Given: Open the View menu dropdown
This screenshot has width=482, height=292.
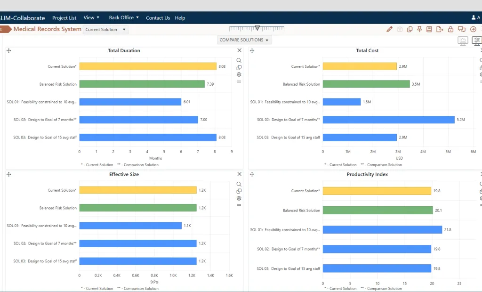Looking at the screenshot, I should [x=91, y=17].
